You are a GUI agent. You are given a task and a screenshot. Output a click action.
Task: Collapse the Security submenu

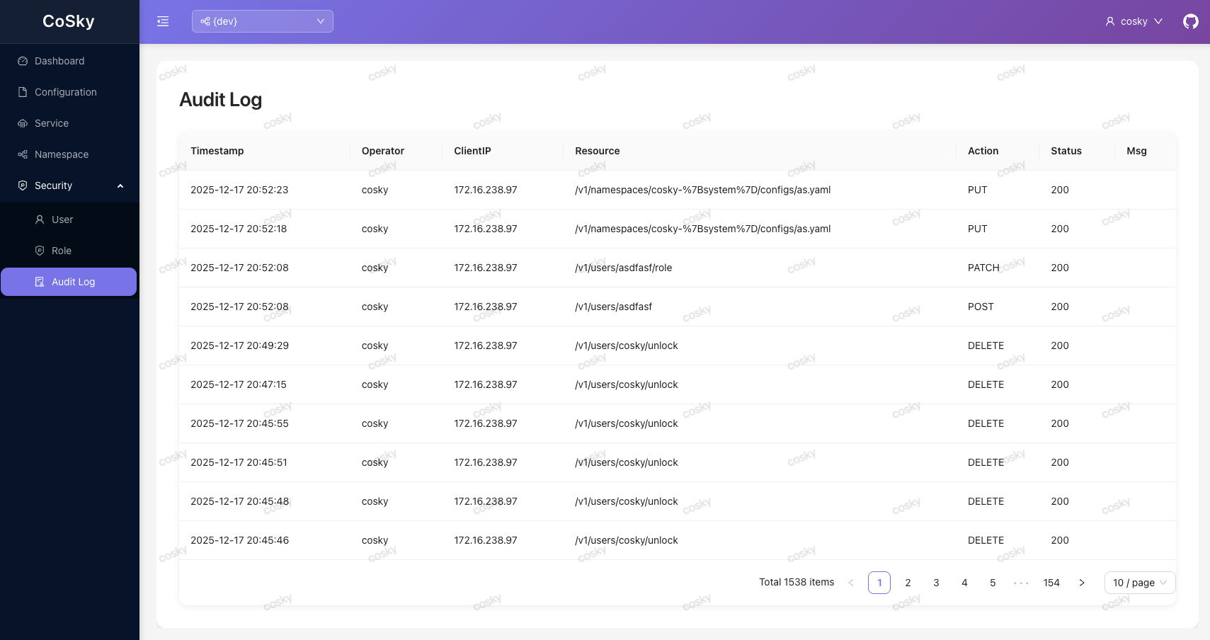[x=119, y=185]
